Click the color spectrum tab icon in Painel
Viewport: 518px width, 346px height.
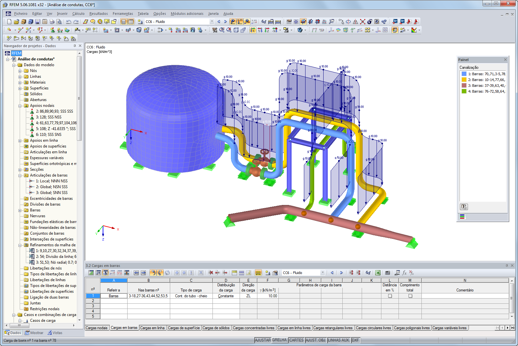click(462, 217)
